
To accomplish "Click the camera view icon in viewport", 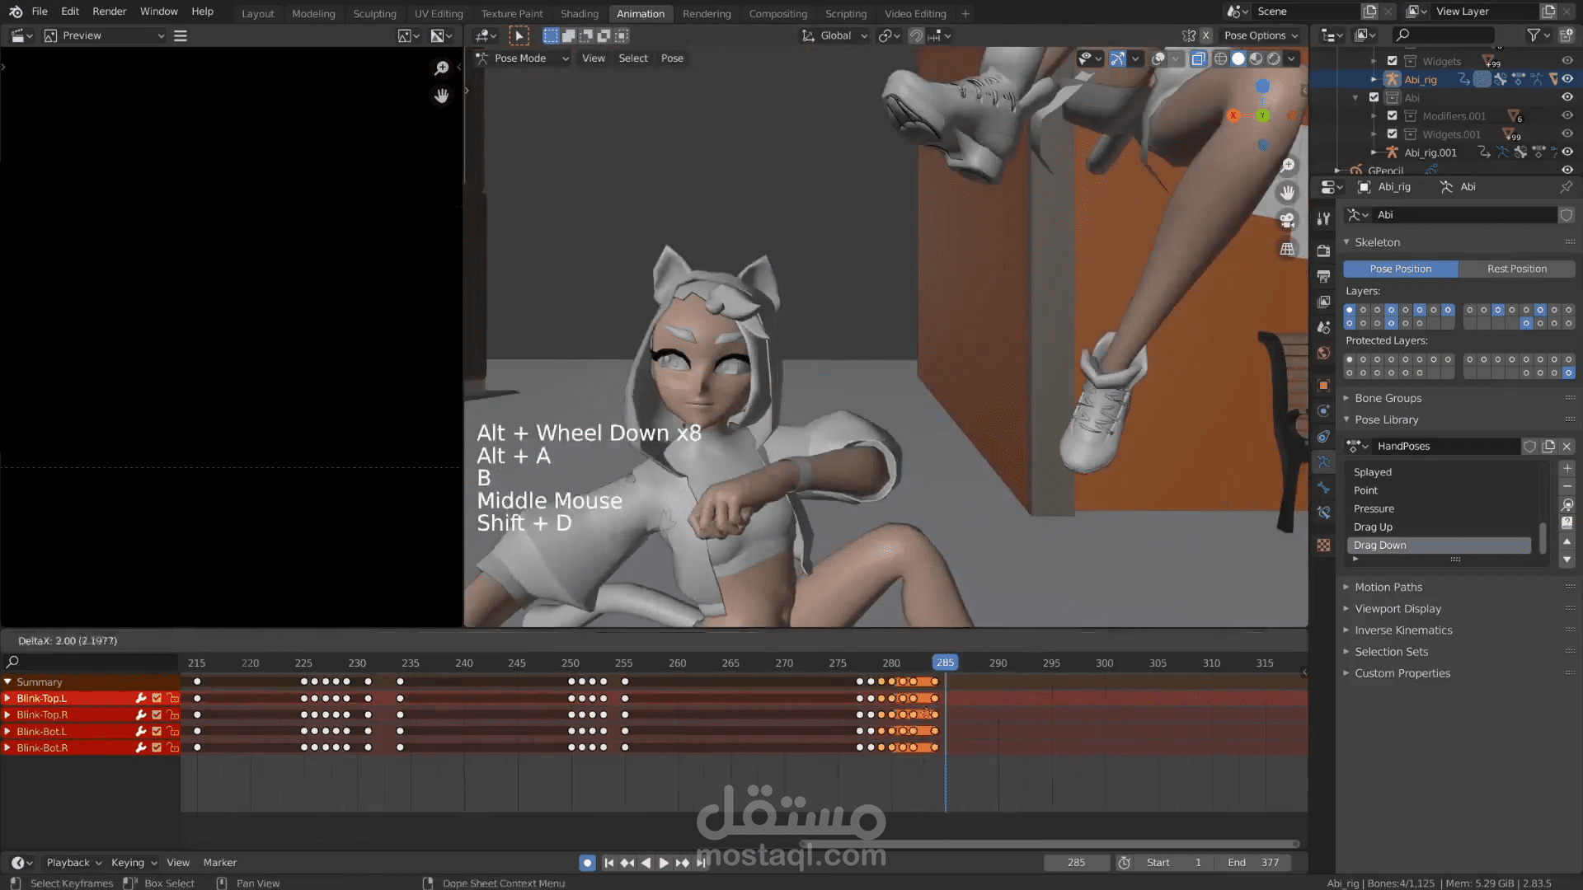I will pos(1287,221).
